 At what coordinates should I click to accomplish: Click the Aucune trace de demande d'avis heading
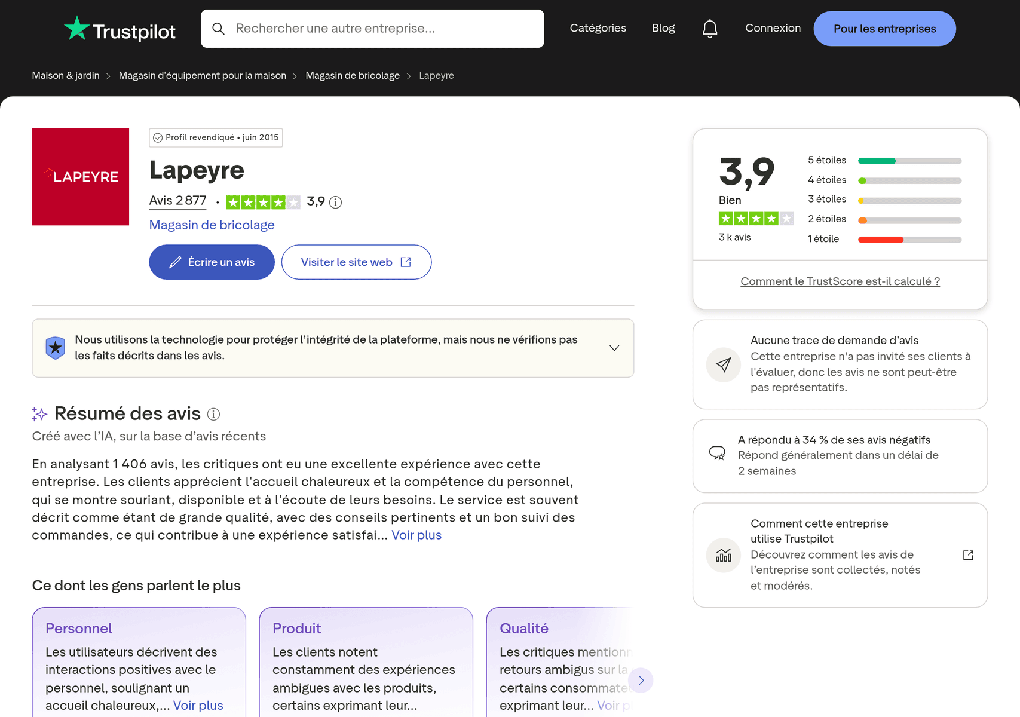[834, 340]
